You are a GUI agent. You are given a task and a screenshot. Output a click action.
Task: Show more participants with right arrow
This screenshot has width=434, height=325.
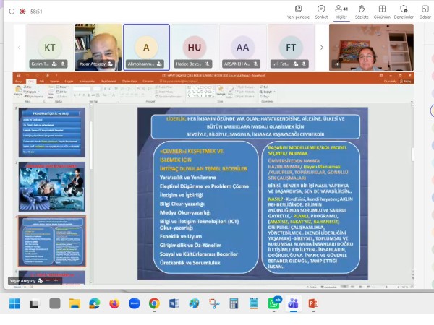pyautogui.click(x=322, y=48)
